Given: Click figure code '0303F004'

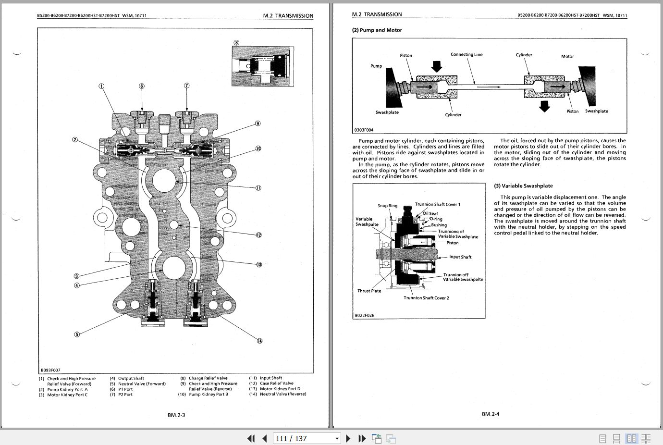Looking at the screenshot, I should click(x=364, y=130).
